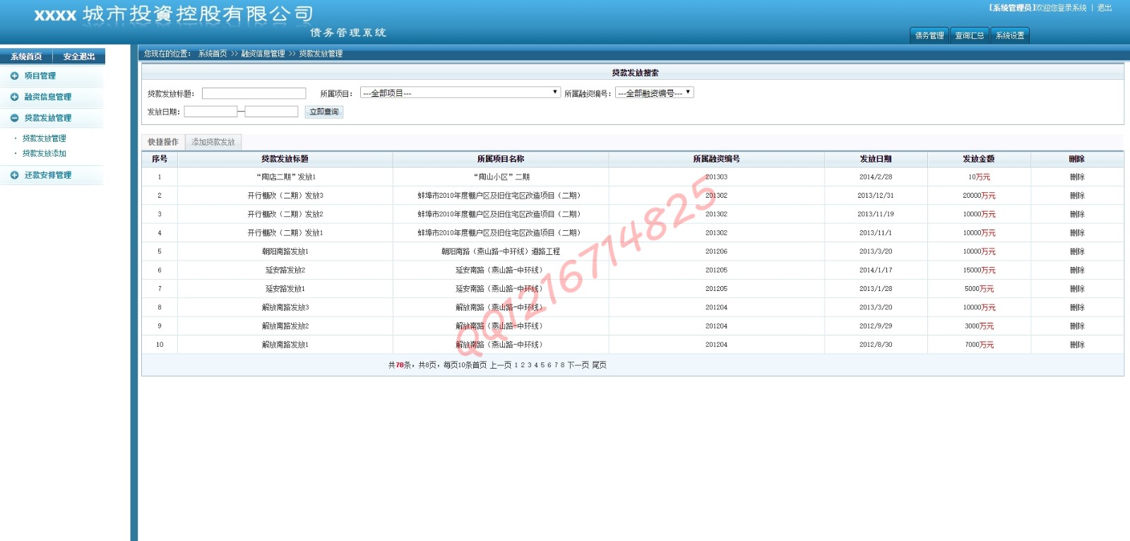The width and height of the screenshot is (1130, 541).
Task: Switch to the 查询汇总 tab
Action: [969, 35]
